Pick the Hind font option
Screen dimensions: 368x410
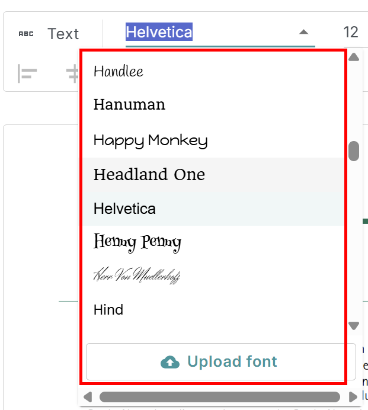coord(108,310)
